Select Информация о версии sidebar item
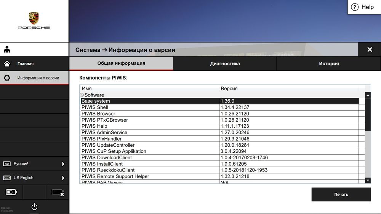 pyautogui.click(x=35, y=78)
